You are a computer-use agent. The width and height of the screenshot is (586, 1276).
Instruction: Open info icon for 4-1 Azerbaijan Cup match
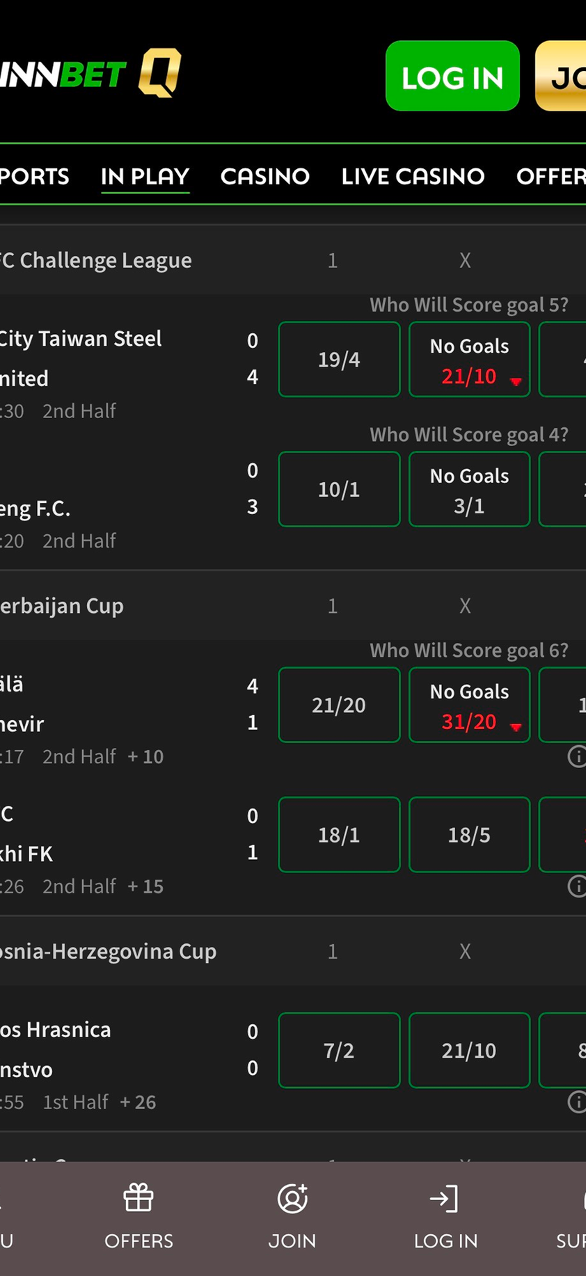[576, 756]
